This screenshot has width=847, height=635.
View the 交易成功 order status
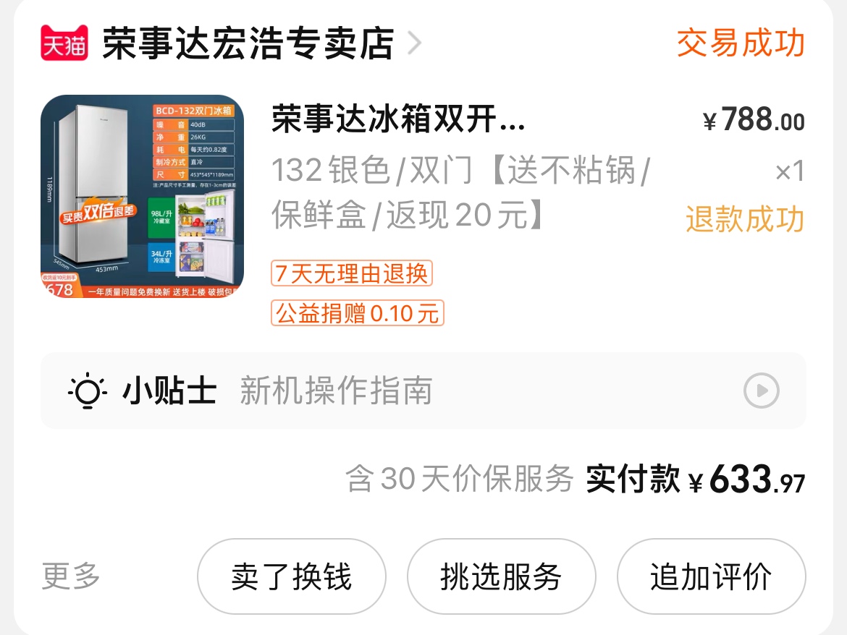coord(741,43)
